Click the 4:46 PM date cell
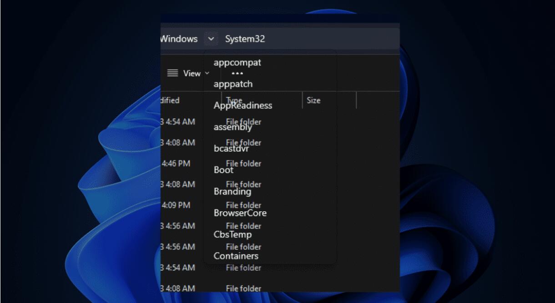 (176, 164)
